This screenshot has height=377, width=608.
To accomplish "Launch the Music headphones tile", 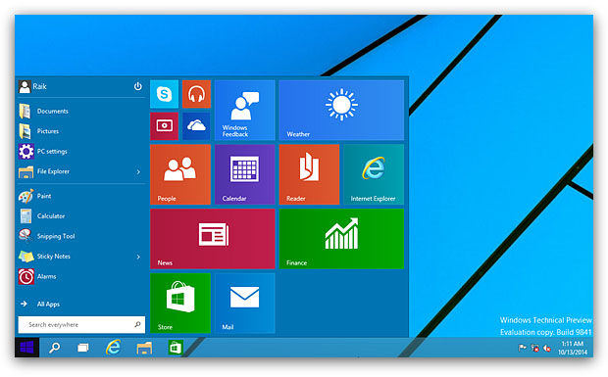I will [x=196, y=94].
